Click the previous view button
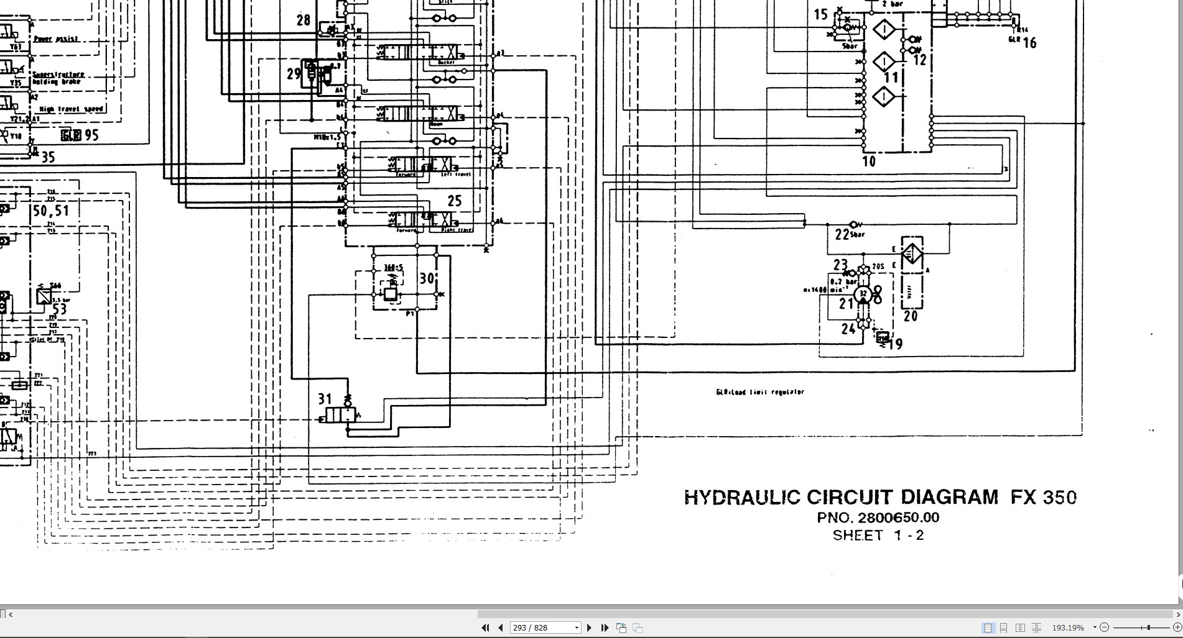The width and height of the screenshot is (1183, 638). (x=621, y=627)
